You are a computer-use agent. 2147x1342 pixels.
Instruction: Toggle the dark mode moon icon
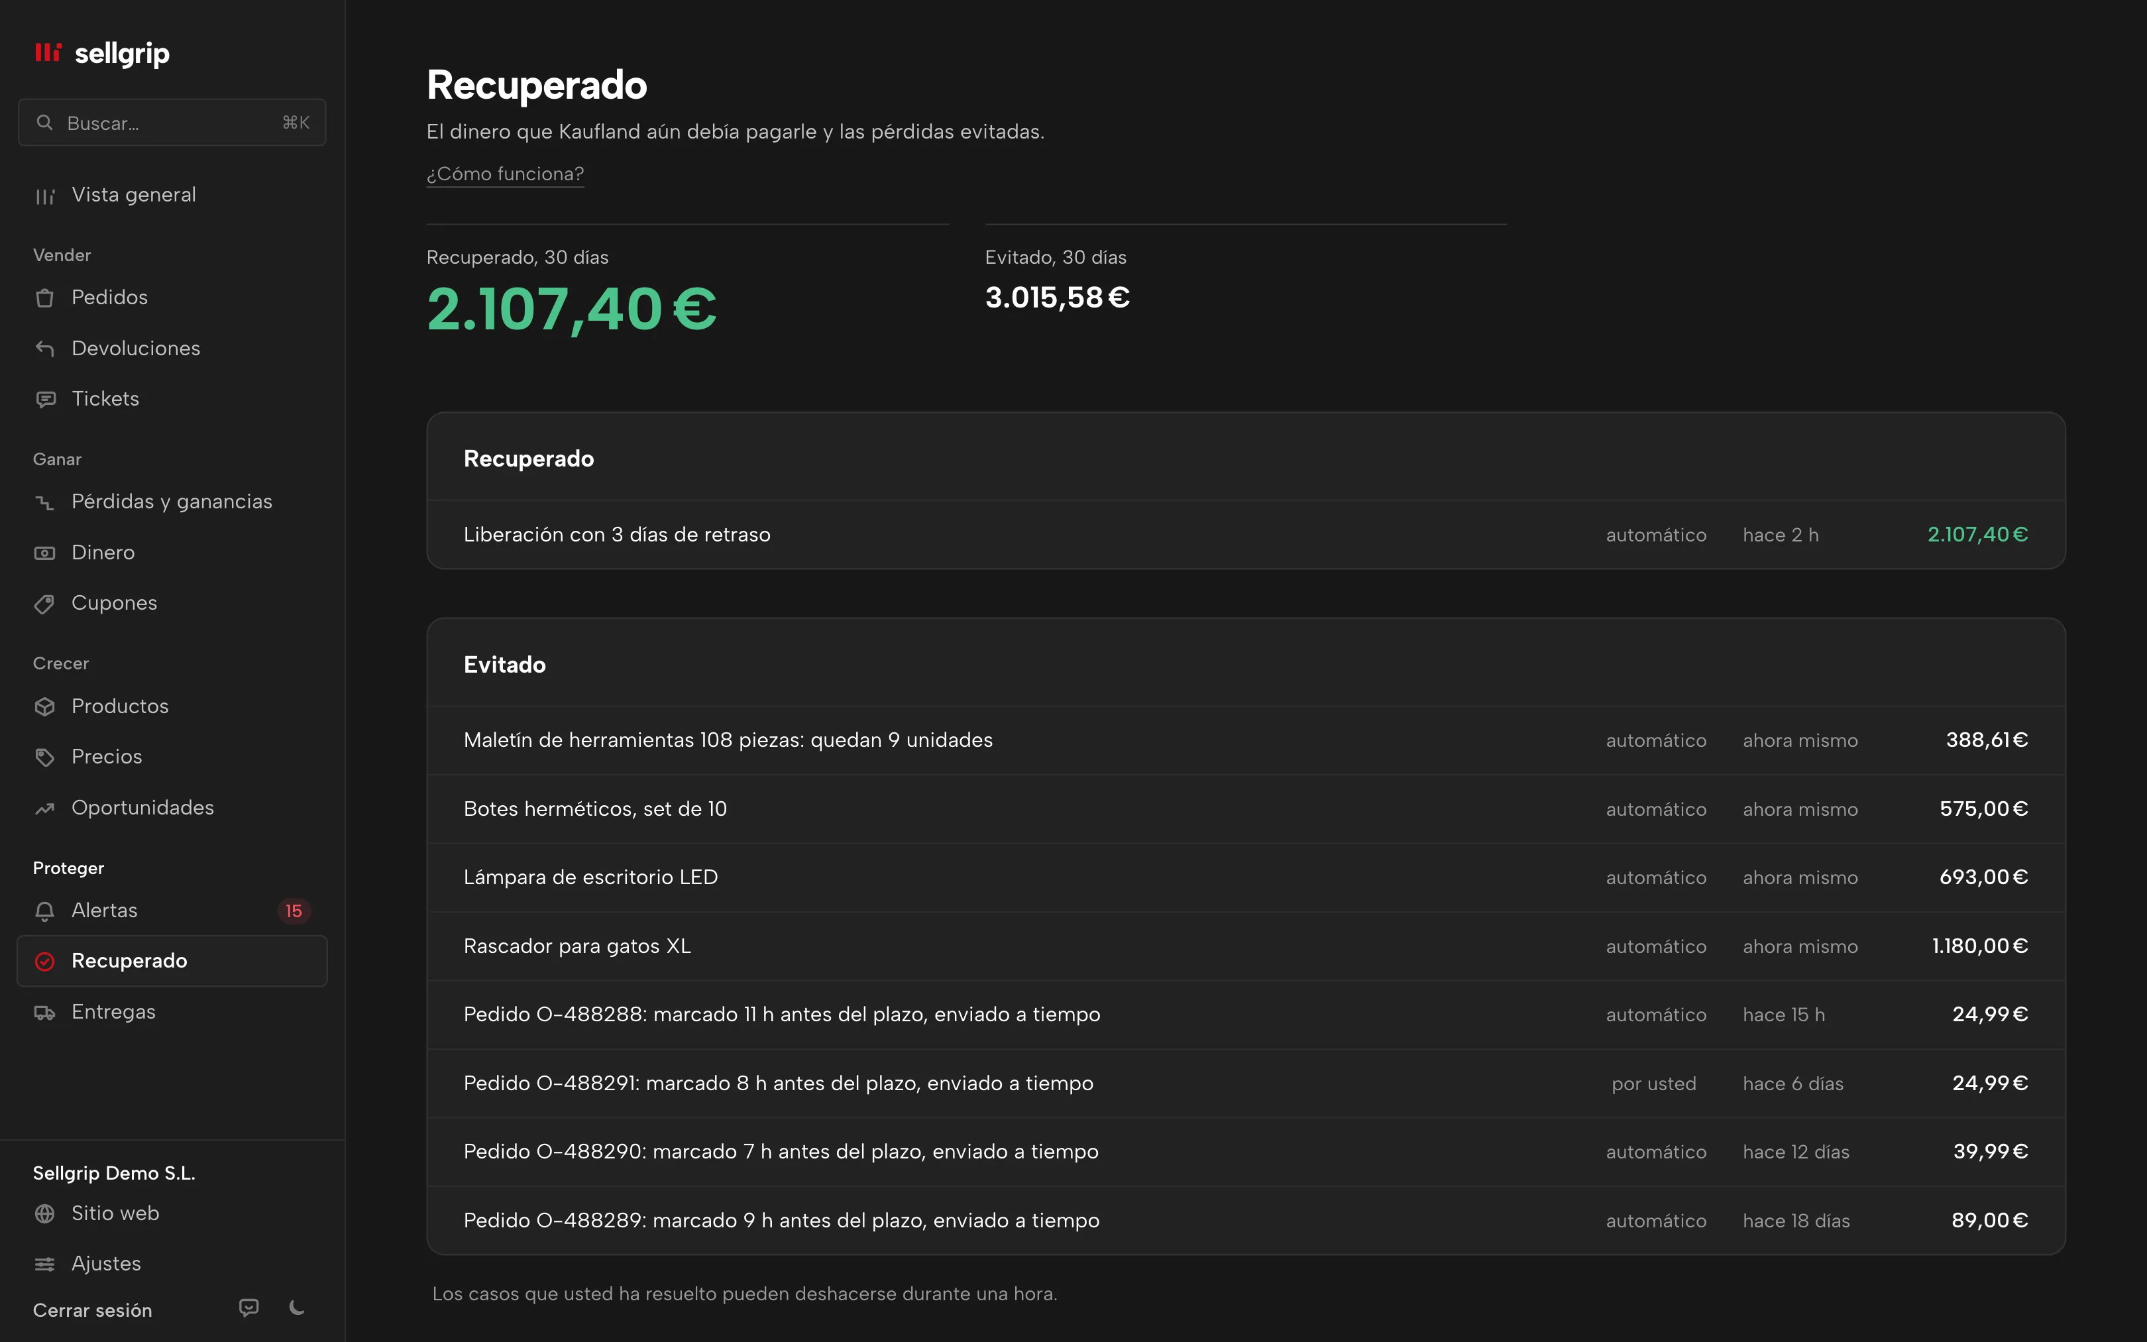pyautogui.click(x=298, y=1308)
